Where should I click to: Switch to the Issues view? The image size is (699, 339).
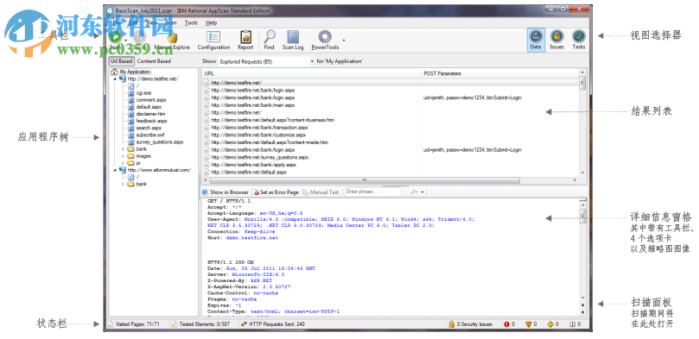(x=556, y=40)
